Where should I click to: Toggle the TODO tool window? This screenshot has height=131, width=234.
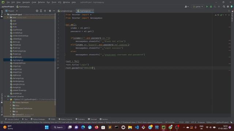coord(52,119)
